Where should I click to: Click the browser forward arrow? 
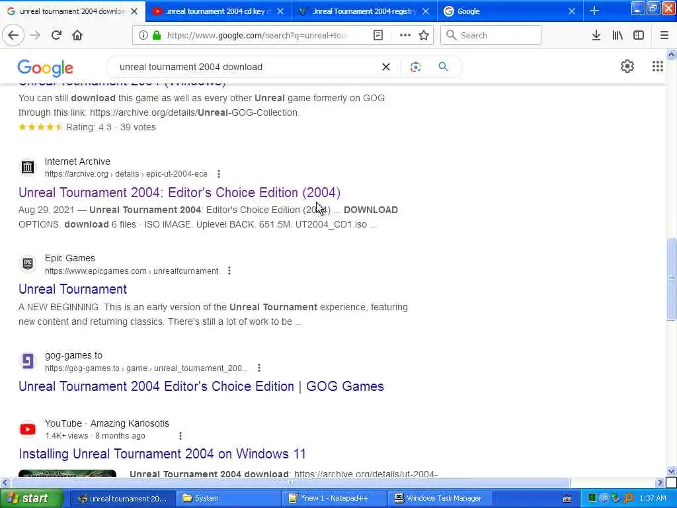(36, 36)
